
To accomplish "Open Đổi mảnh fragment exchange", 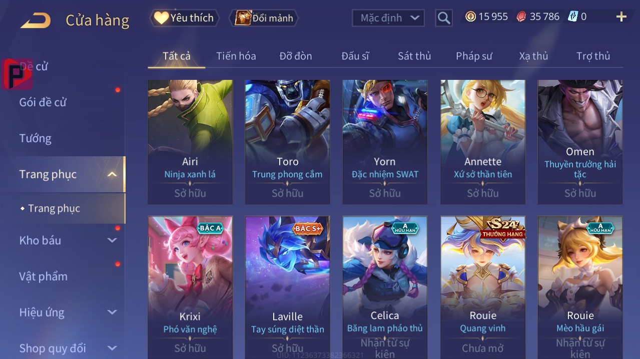I will pyautogui.click(x=264, y=18).
